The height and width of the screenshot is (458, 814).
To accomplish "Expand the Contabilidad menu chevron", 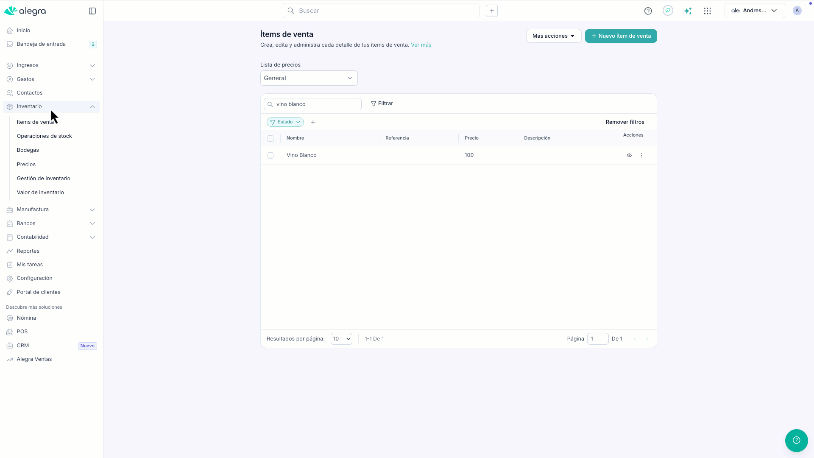I will [92, 237].
